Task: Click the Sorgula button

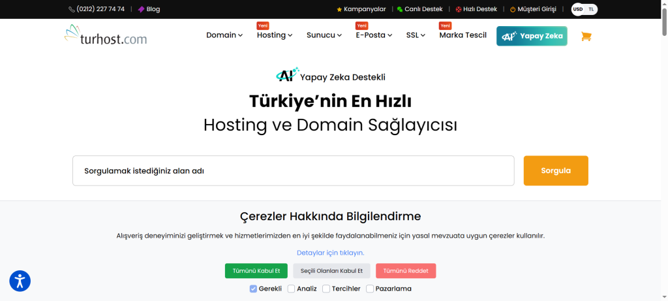Action: tap(556, 170)
